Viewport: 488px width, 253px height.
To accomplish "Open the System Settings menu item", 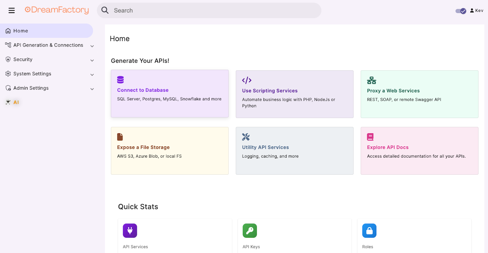I will 32,74.
